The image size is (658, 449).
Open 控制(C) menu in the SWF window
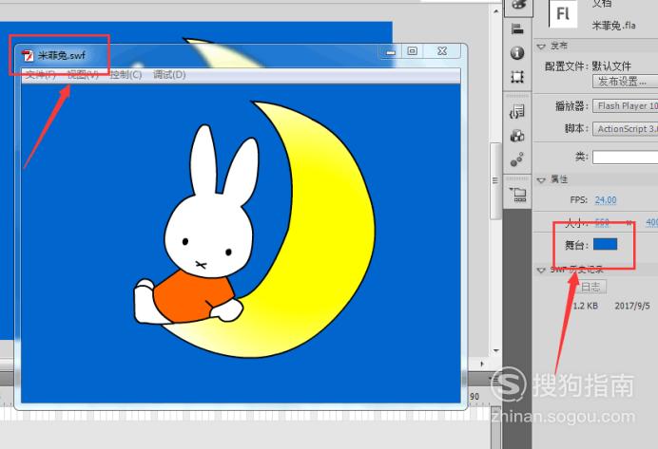click(126, 75)
